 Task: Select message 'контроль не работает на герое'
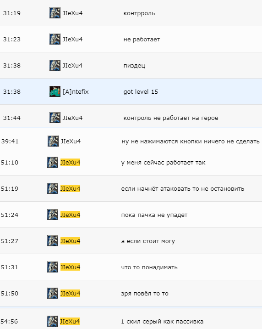[171, 118]
